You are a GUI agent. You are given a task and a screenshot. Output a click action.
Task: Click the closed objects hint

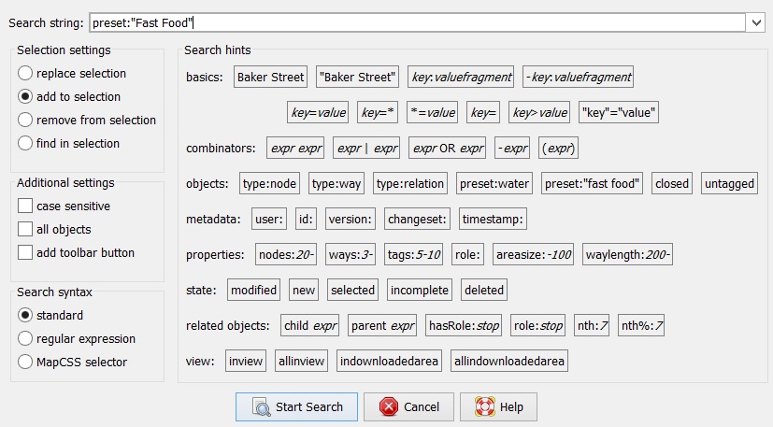pos(672,183)
